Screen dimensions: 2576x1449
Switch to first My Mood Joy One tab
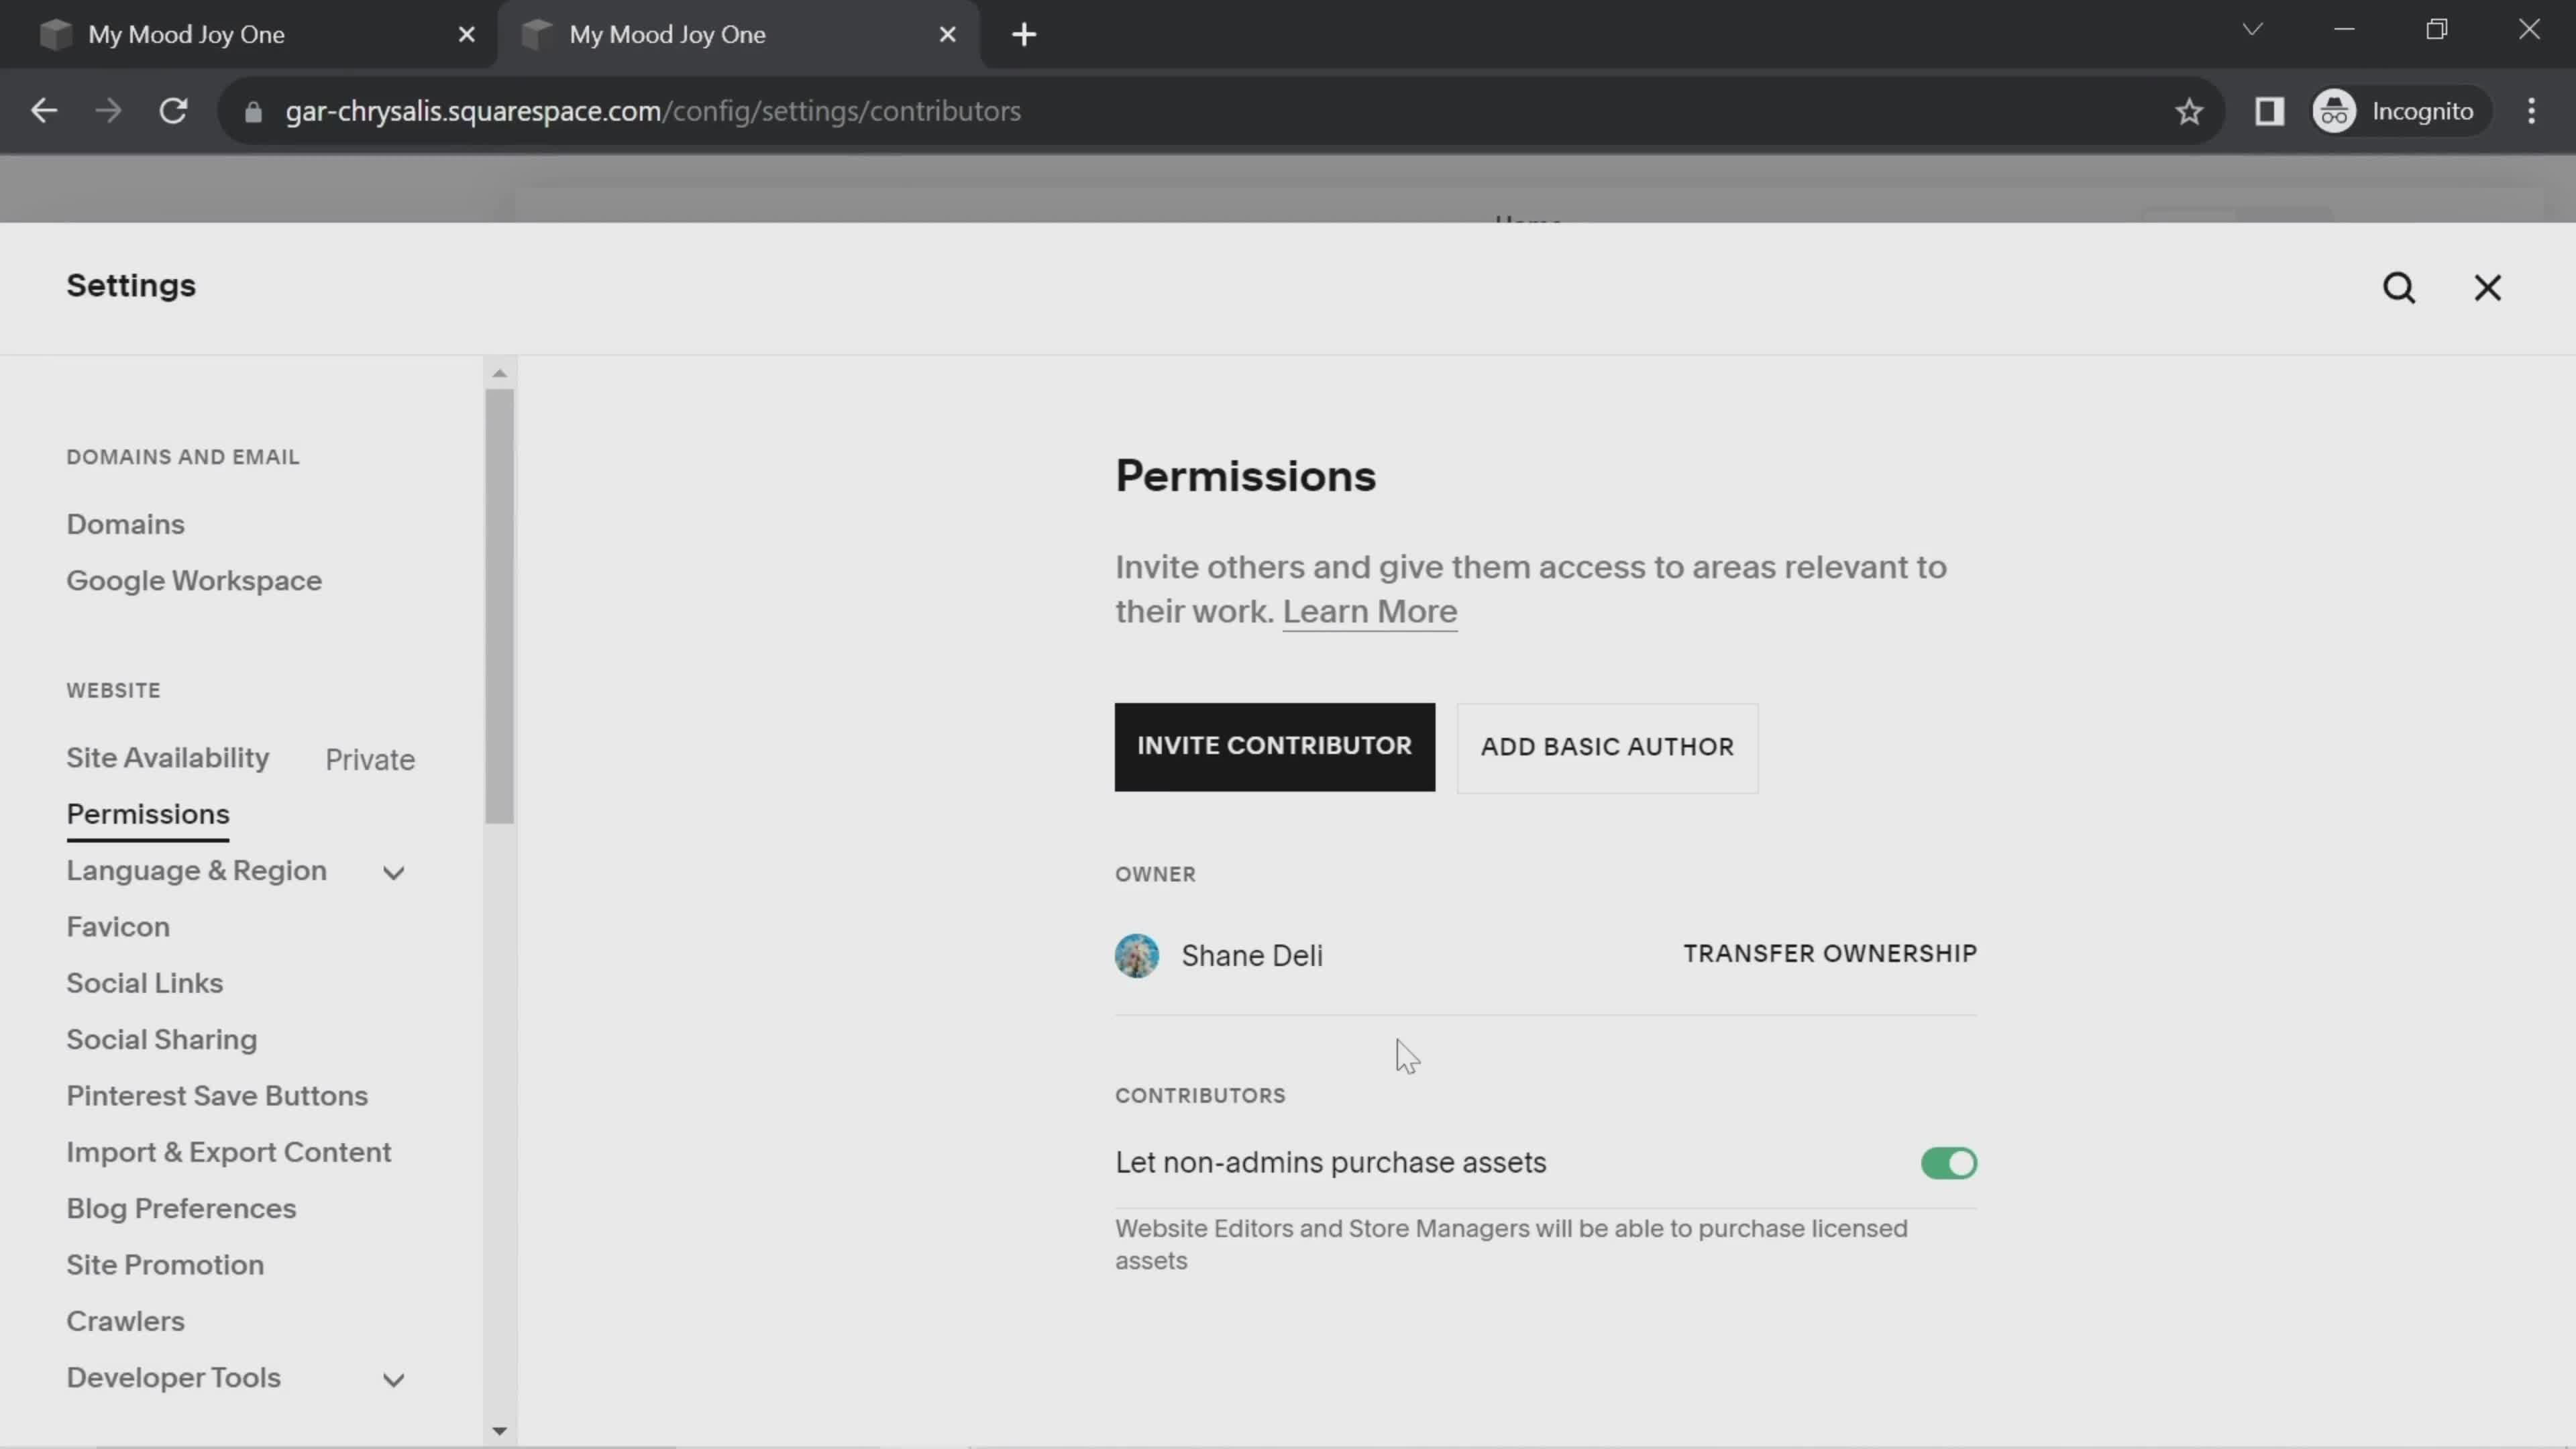click(248, 35)
